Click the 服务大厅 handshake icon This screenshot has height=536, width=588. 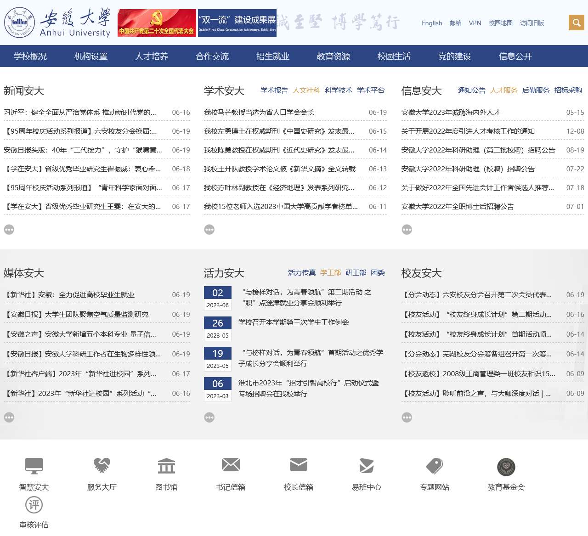click(x=101, y=465)
